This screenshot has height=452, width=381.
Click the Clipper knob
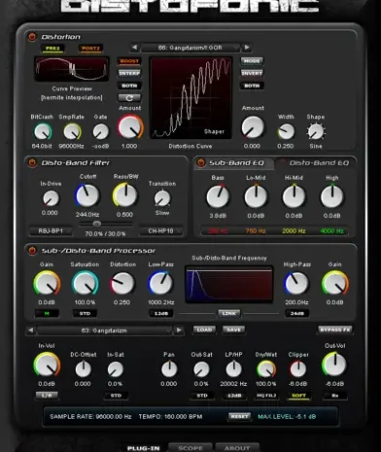pyautogui.click(x=297, y=369)
